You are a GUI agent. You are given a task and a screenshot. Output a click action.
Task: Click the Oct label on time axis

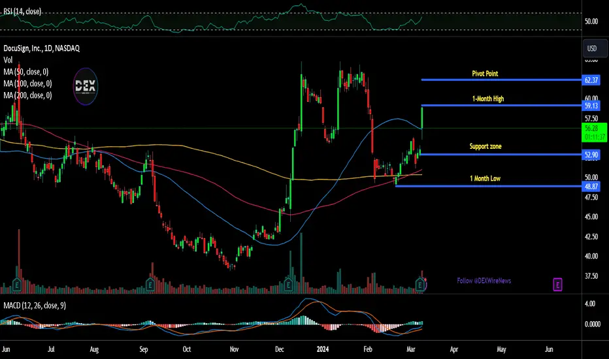(x=187, y=349)
